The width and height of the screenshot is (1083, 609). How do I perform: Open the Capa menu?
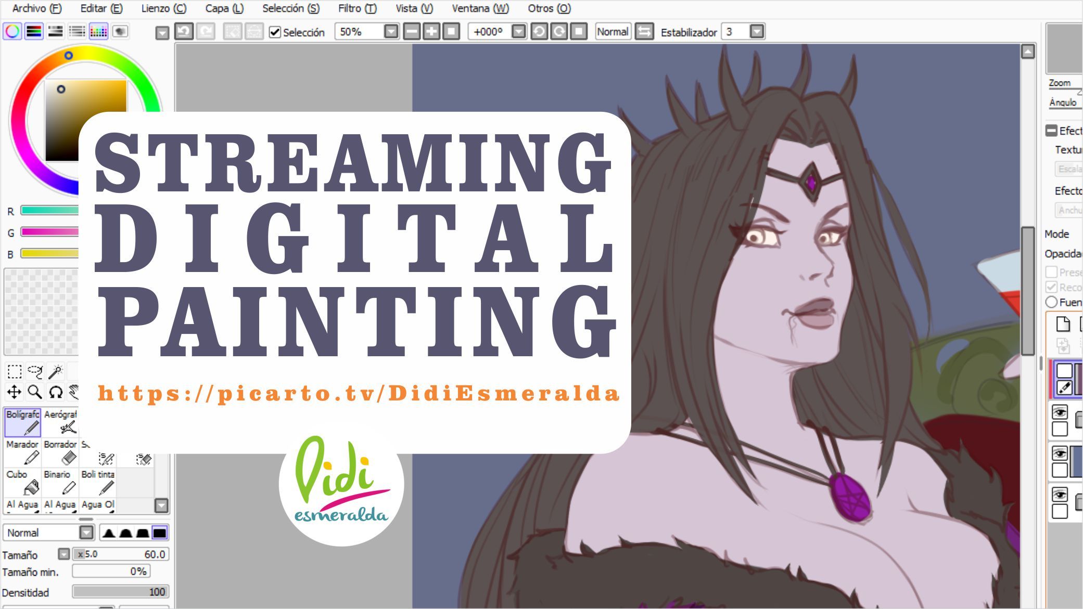pos(224,8)
